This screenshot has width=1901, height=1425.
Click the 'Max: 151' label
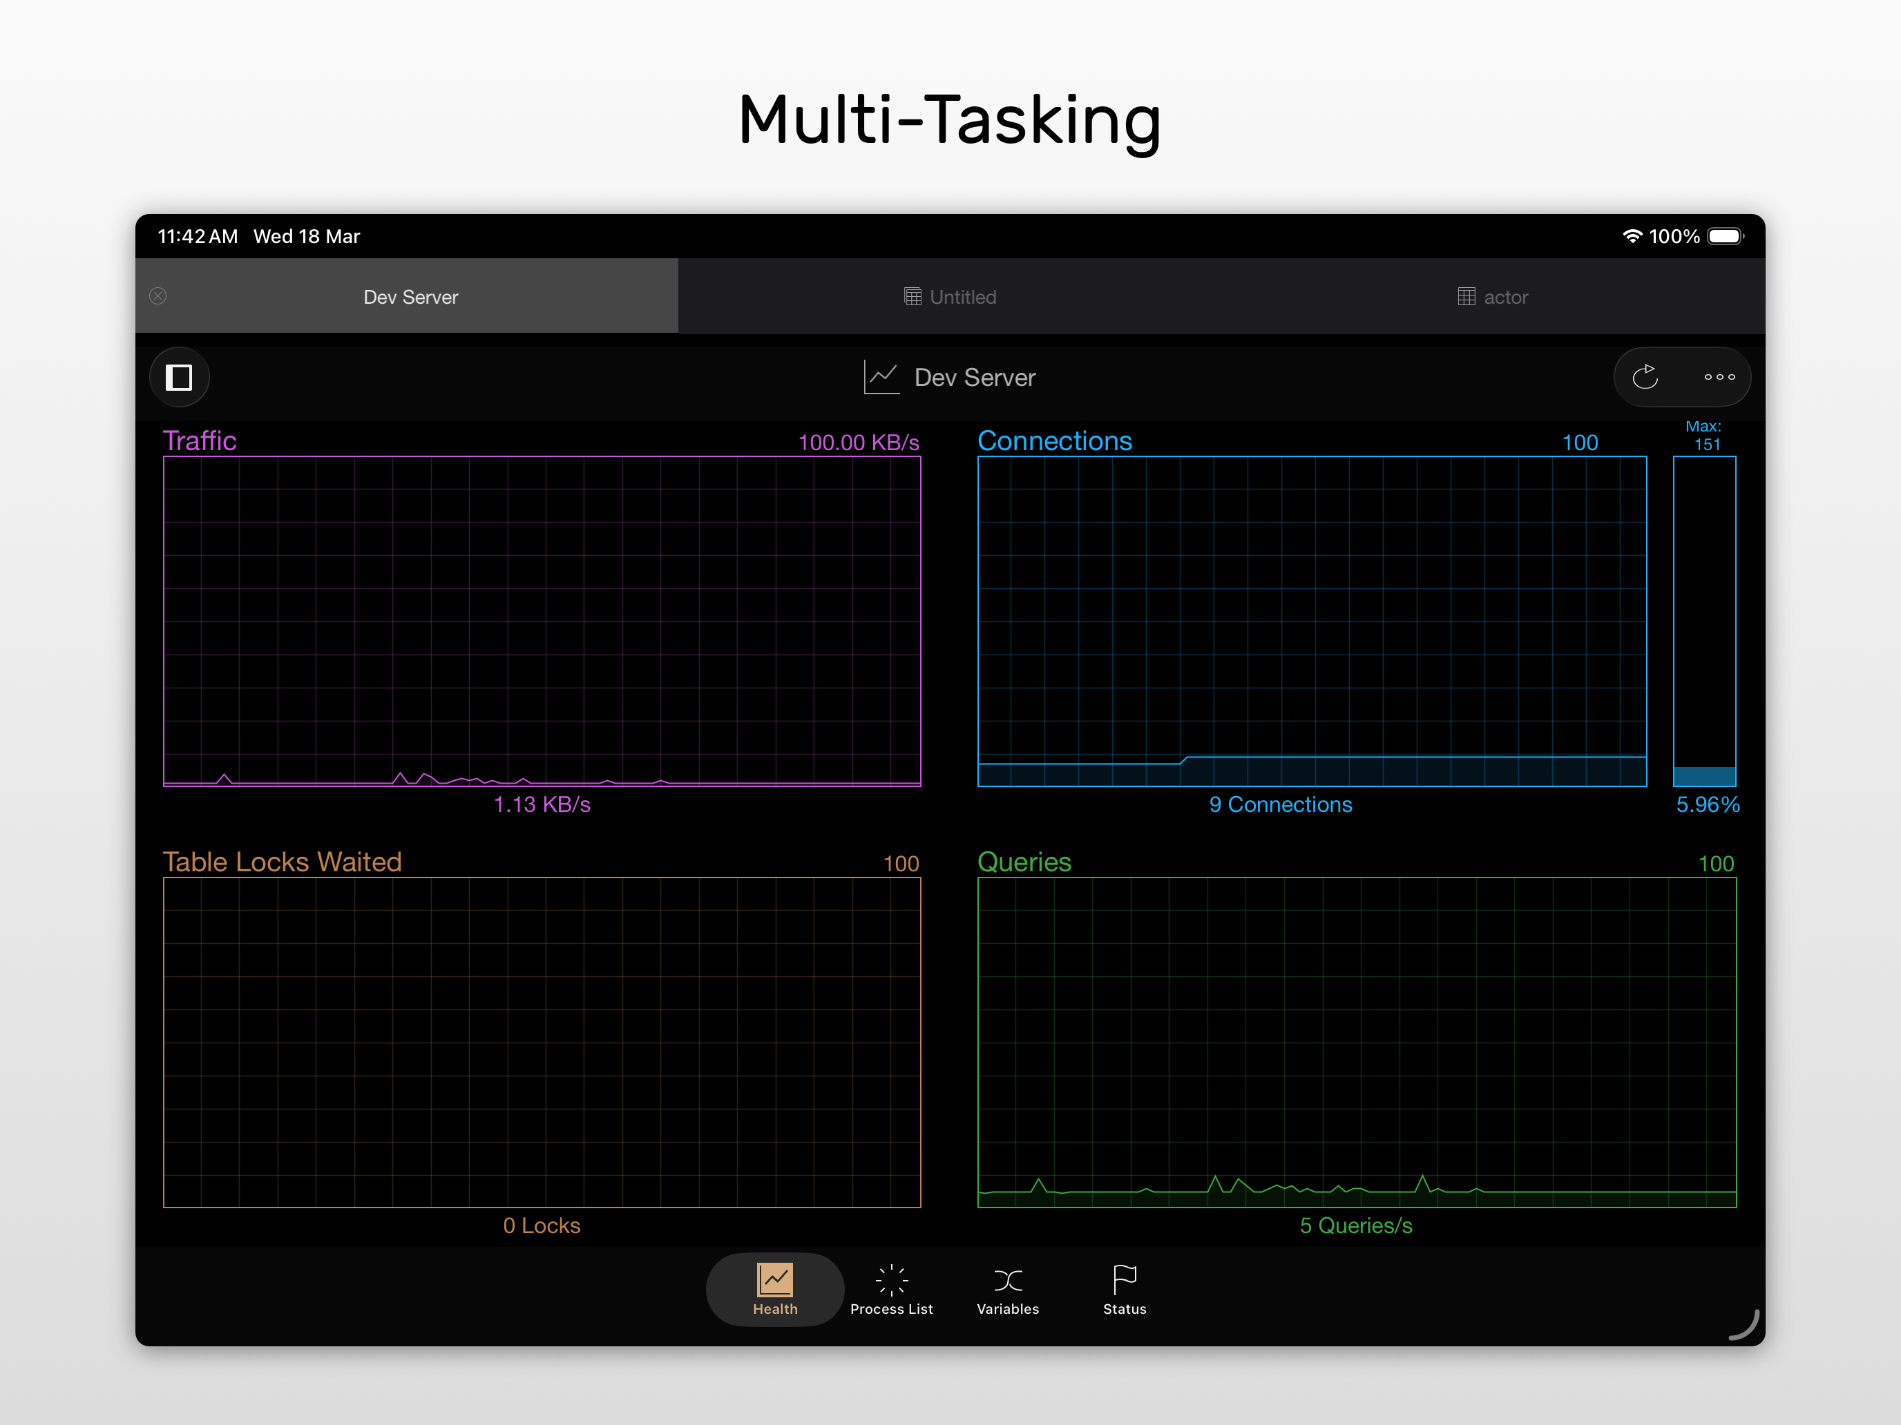pyautogui.click(x=1705, y=436)
